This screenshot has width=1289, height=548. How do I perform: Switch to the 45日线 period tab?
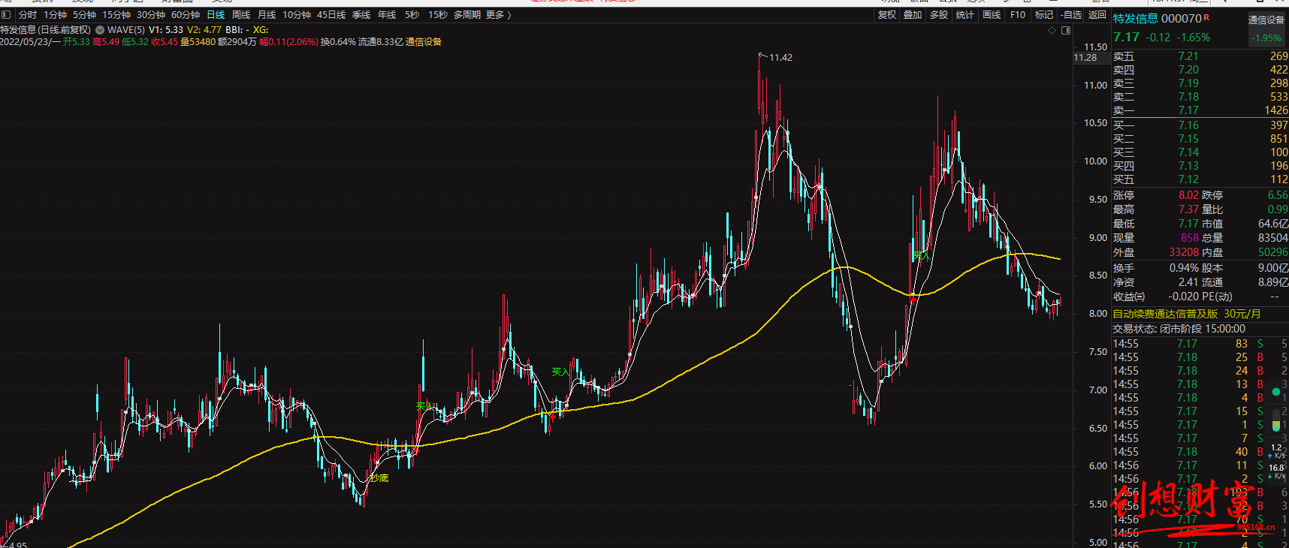(331, 15)
